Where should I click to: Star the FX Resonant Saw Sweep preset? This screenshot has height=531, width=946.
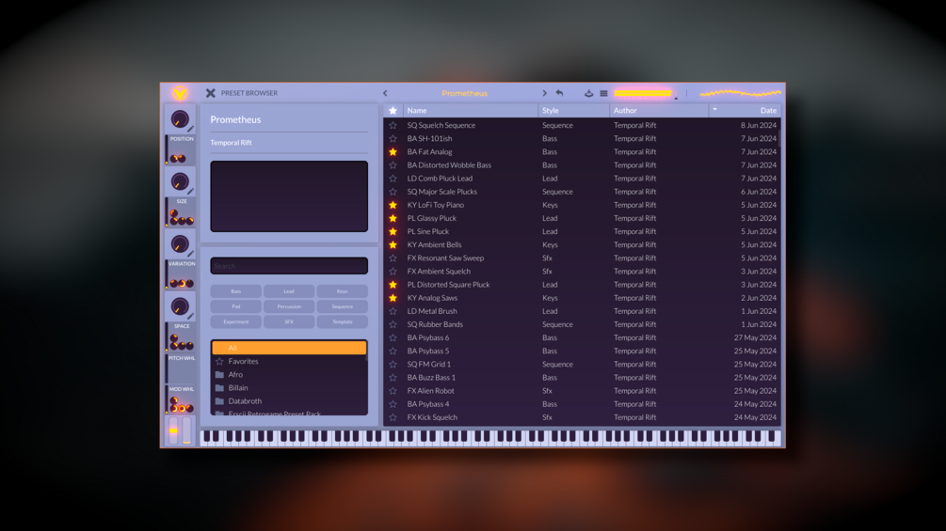coord(393,258)
